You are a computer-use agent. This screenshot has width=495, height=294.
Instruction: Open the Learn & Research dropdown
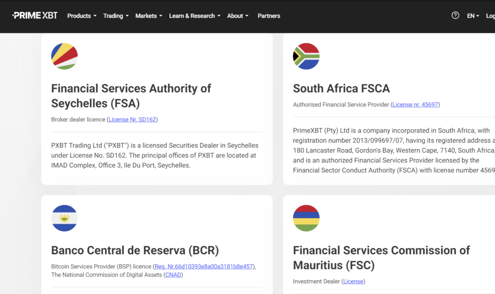(x=194, y=16)
